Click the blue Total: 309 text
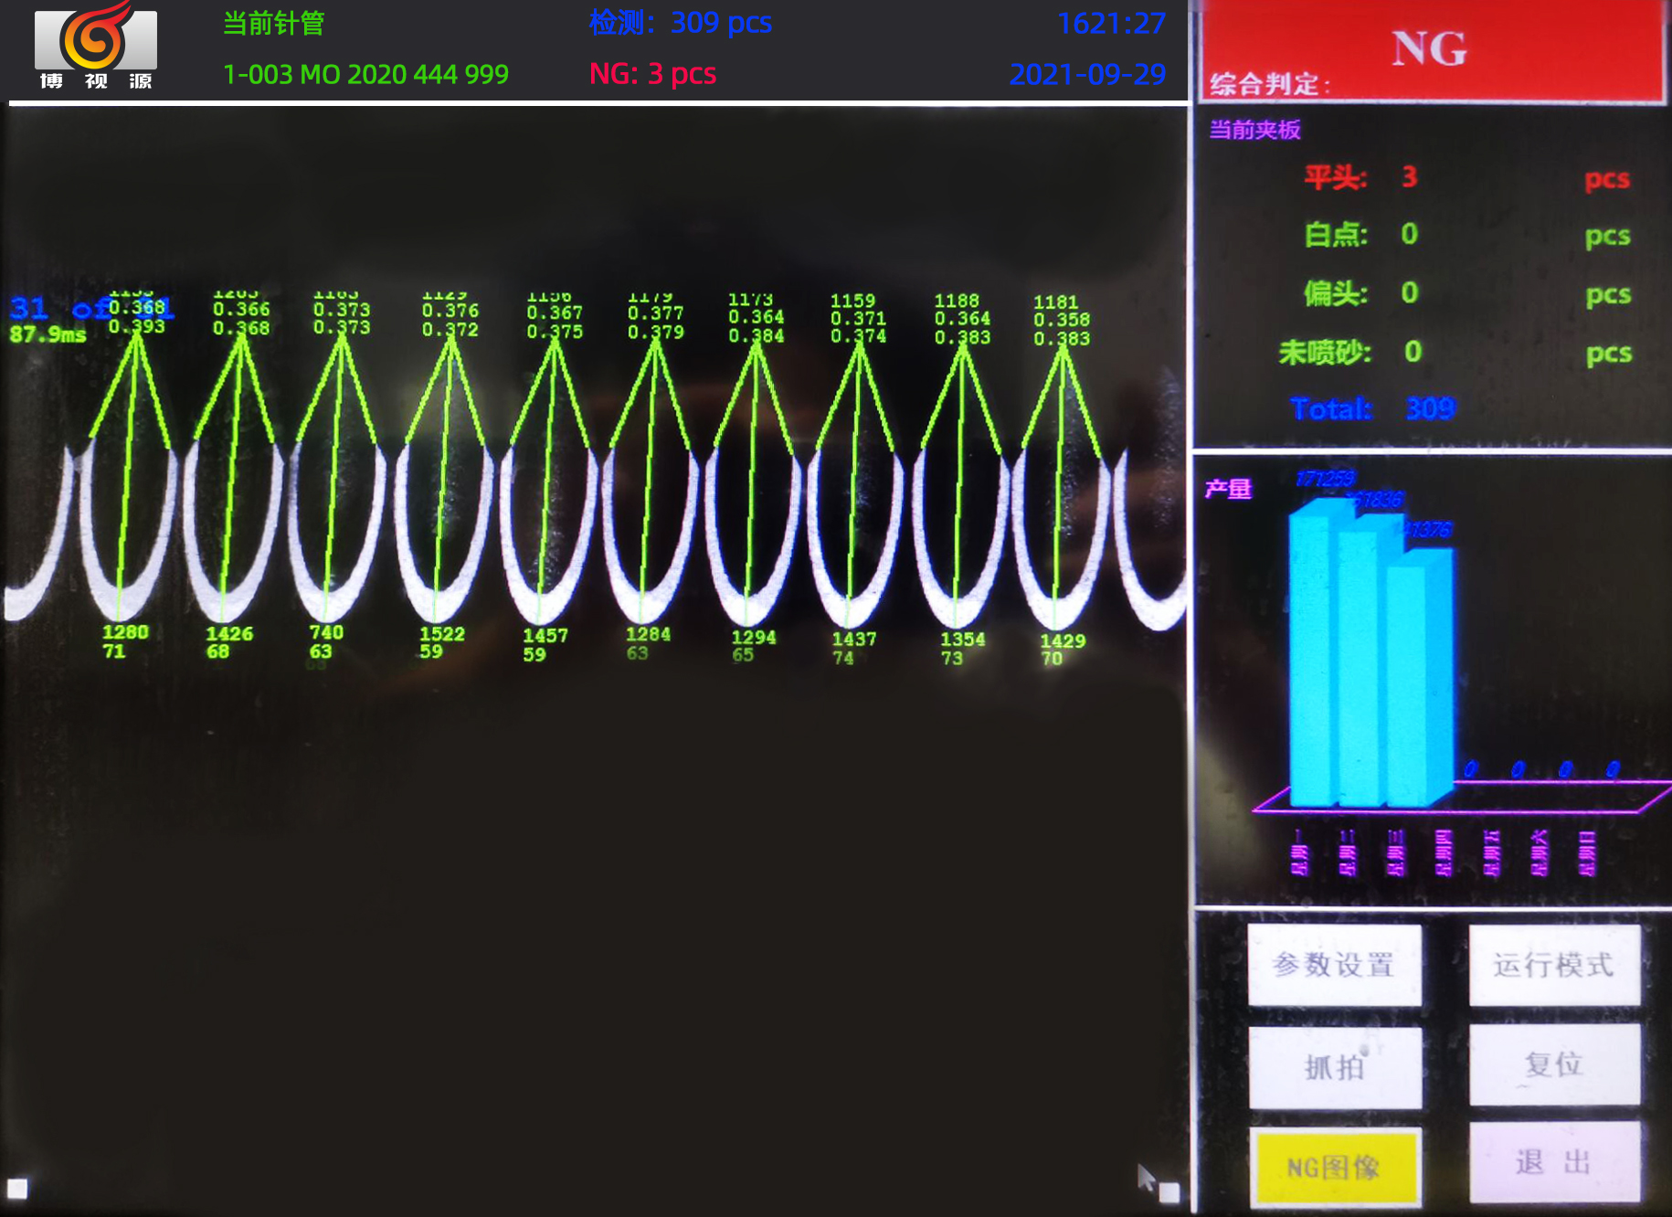Viewport: 1672px width, 1217px height. tap(1372, 408)
